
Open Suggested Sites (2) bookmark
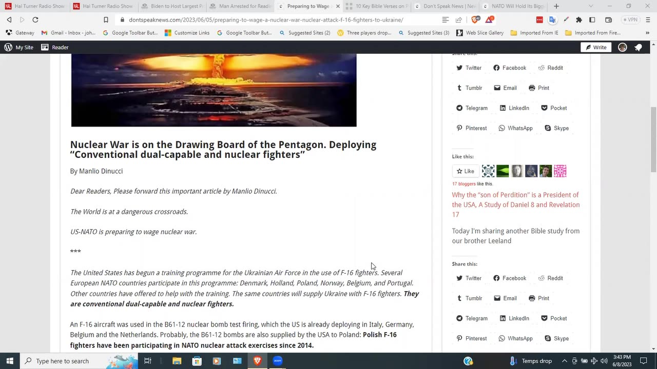(x=305, y=33)
